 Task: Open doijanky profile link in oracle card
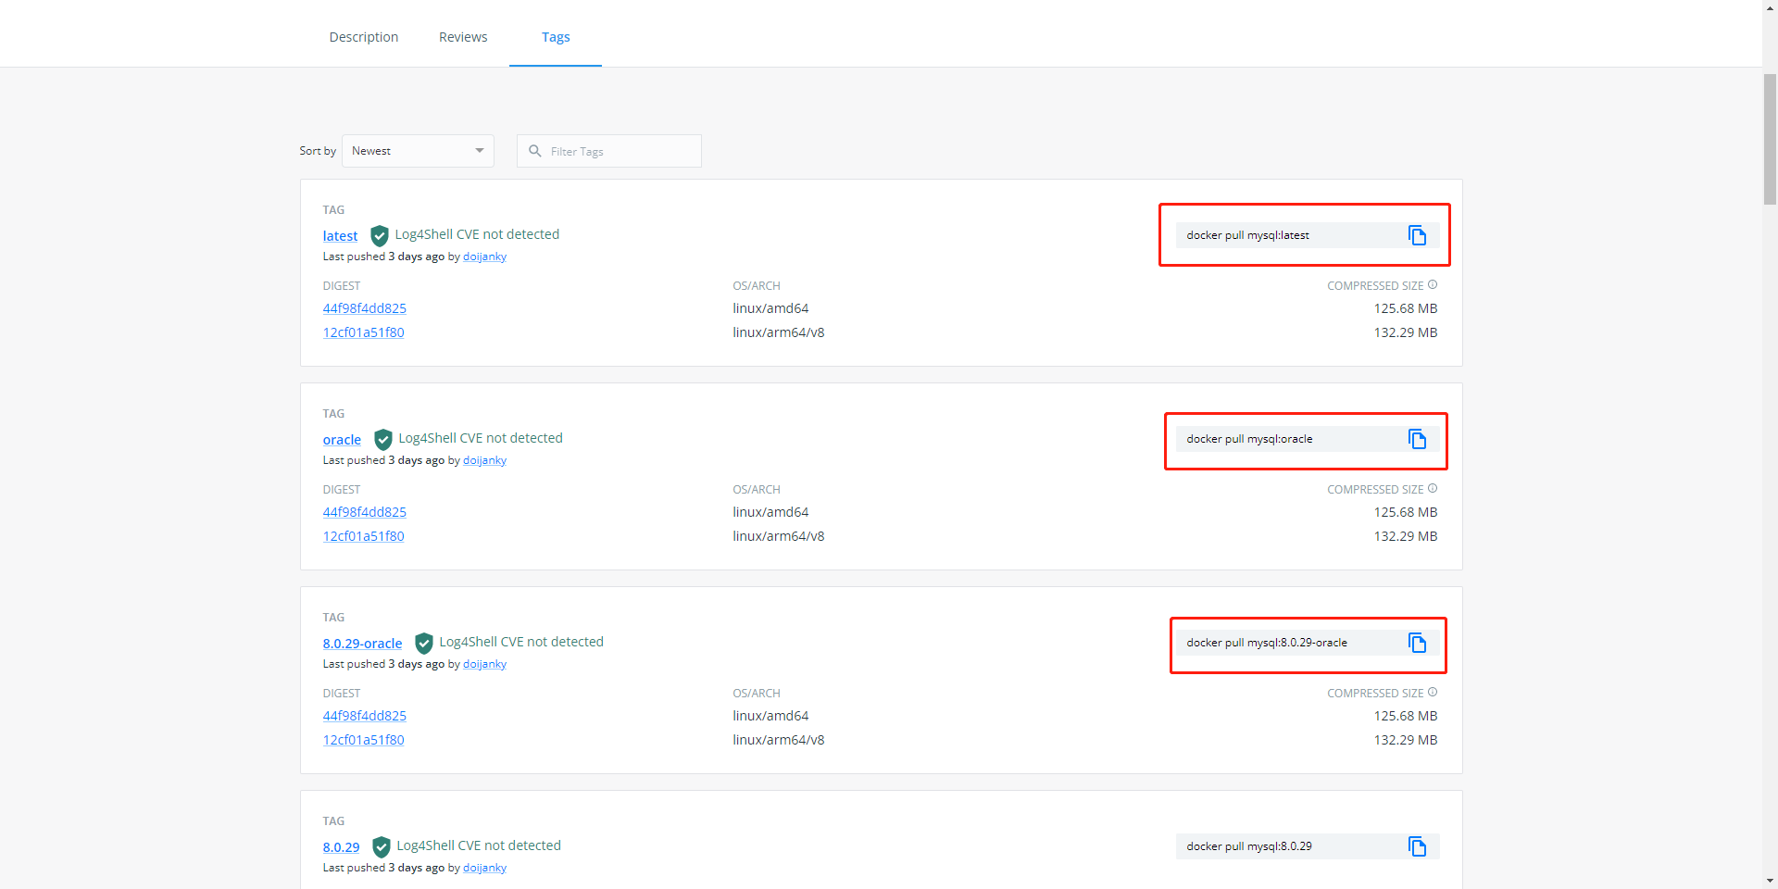click(484, 460)
